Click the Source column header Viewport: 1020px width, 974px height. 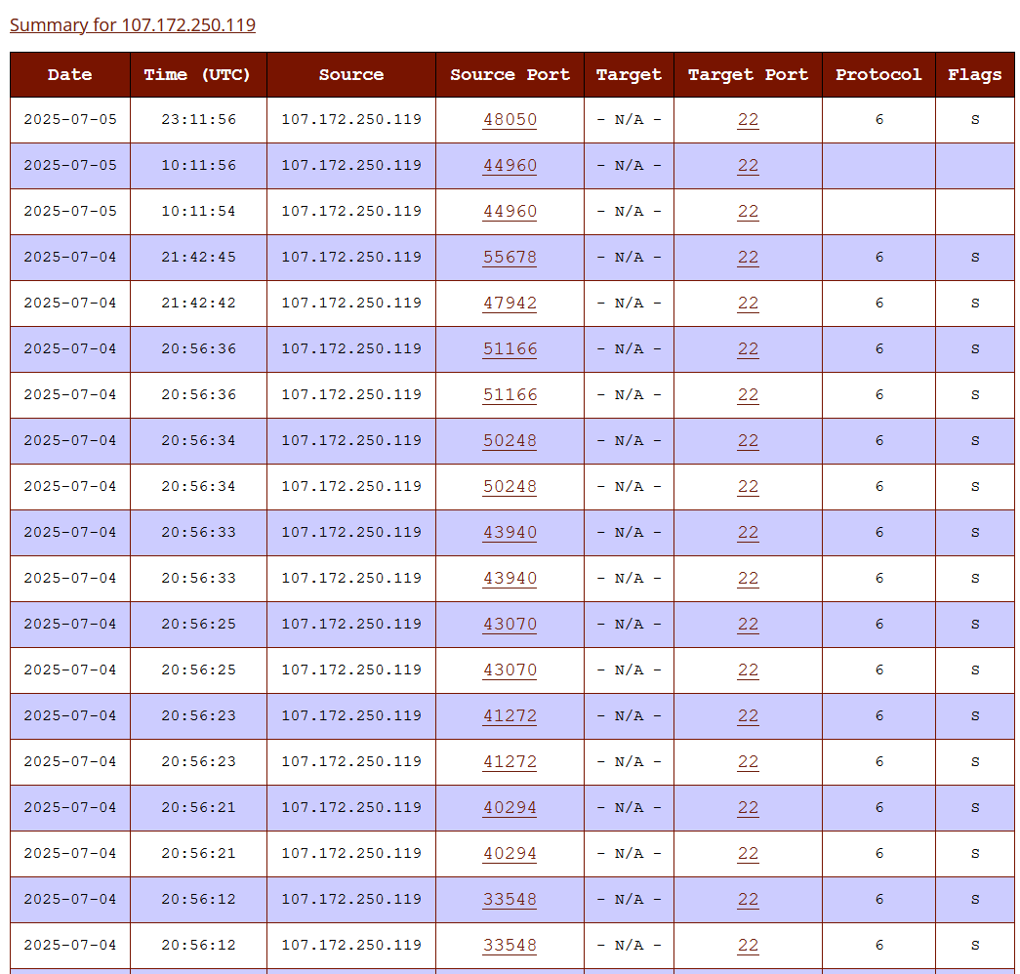click(351, 75)
